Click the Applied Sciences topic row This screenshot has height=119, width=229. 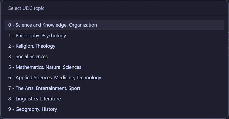point(114,78)
